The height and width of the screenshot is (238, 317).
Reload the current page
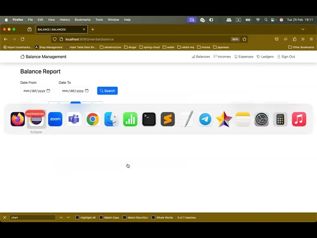(22, 39)
